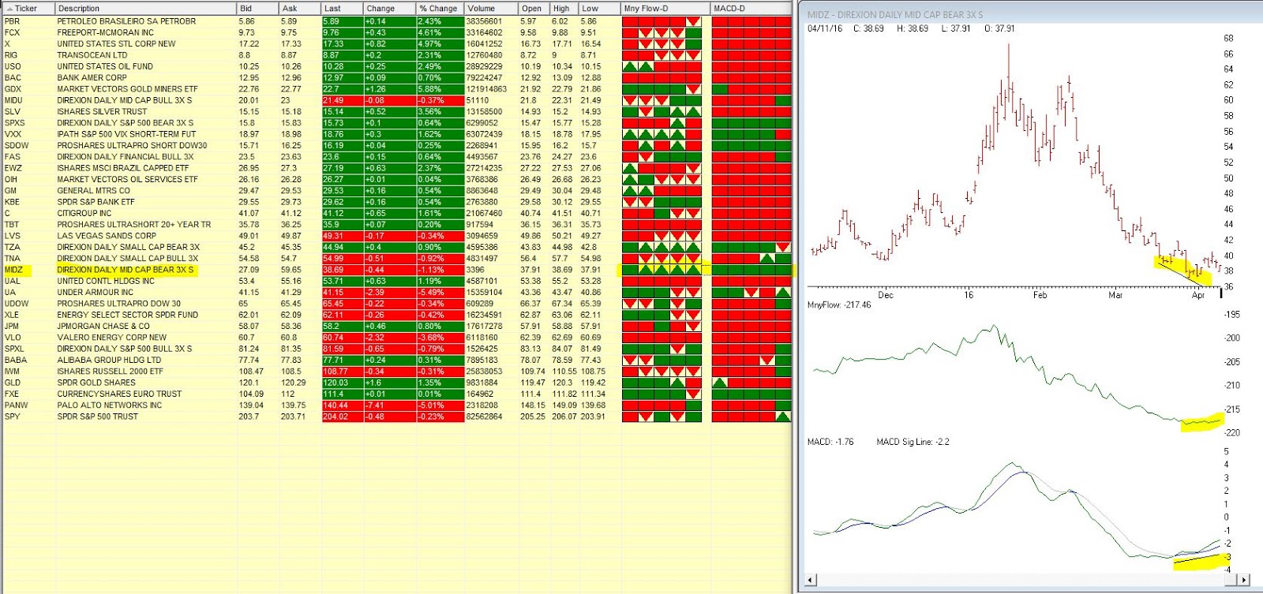Screen dimensions: 1263x594
Task: Select the highlighted MIDZ ticker cell
Action: (x=17, y=270)
